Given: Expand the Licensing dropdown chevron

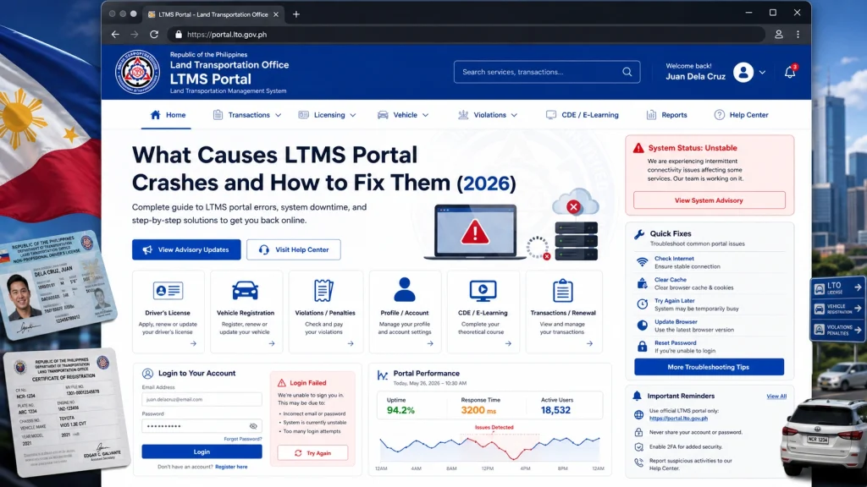Looking at the screenshot, I should tap(353, 115).
